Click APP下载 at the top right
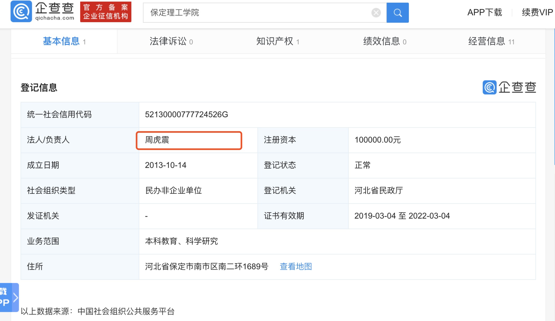555x321 pixels. coord(484,12)
